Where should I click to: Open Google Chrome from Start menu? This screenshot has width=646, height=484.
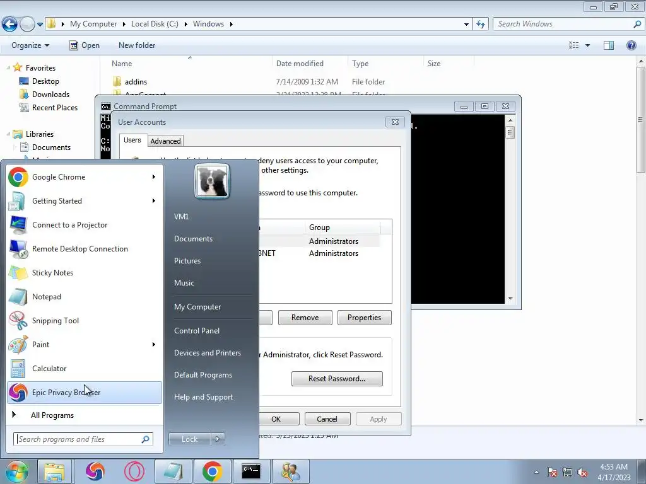point(85,177)
